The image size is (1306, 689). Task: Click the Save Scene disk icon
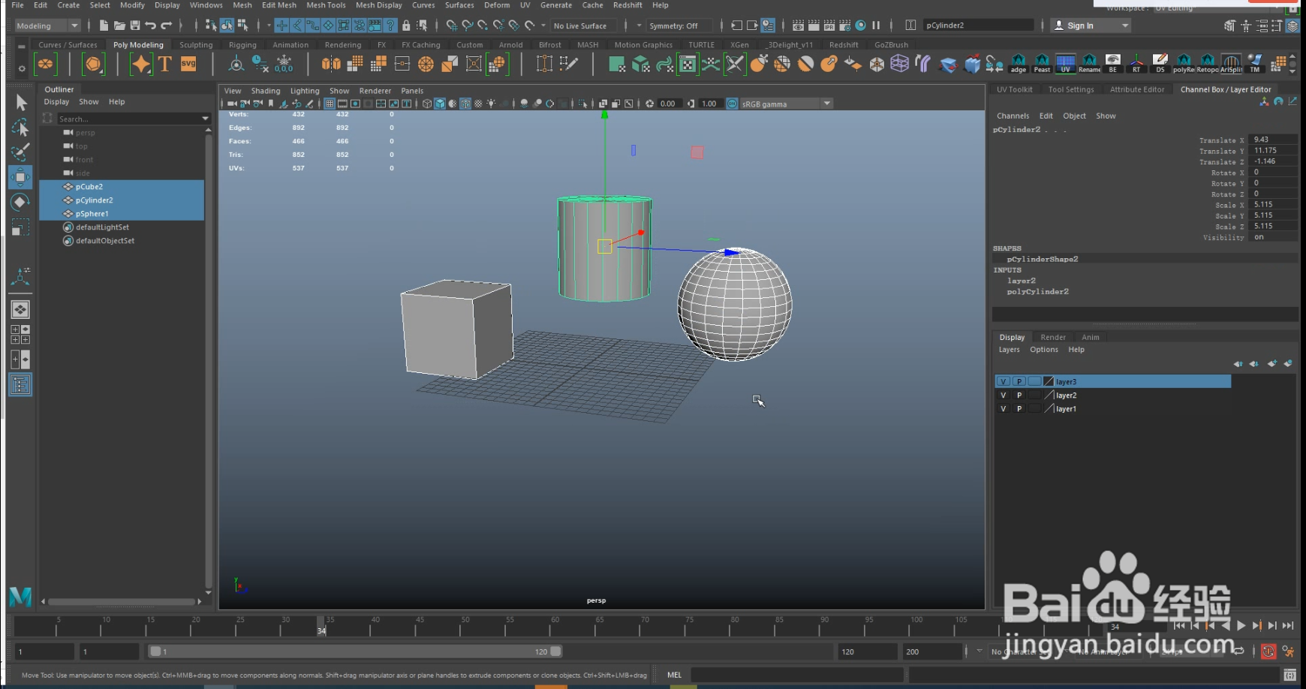point(135,26)
